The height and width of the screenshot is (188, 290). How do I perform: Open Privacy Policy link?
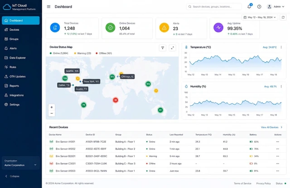click(263, 183)
